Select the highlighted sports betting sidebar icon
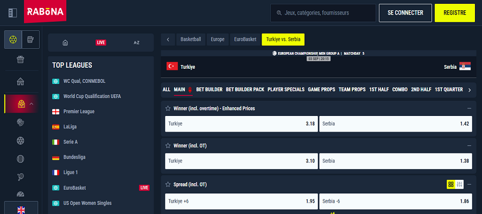Screen dimensions: 482x214 [x=21, y=104]
